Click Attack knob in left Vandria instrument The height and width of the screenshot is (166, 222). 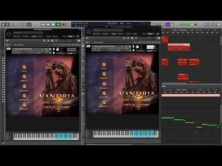(24, 96)
